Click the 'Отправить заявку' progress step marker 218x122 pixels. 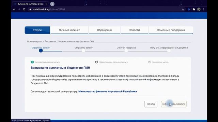[x=83, y=50]
